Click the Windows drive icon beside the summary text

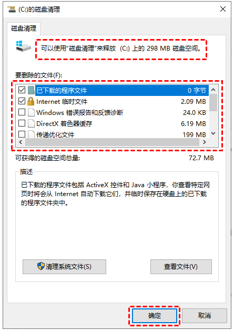pyautogui.click(x=23, y=46)
